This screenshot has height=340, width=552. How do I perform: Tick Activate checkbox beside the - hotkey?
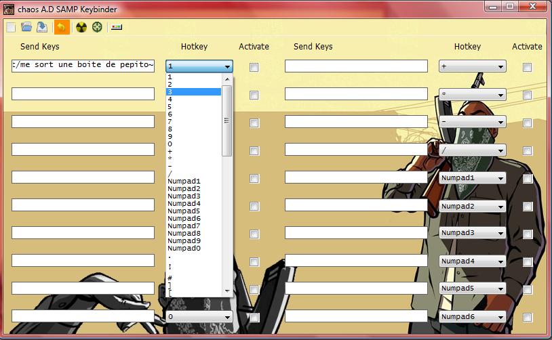coord(527,123)
